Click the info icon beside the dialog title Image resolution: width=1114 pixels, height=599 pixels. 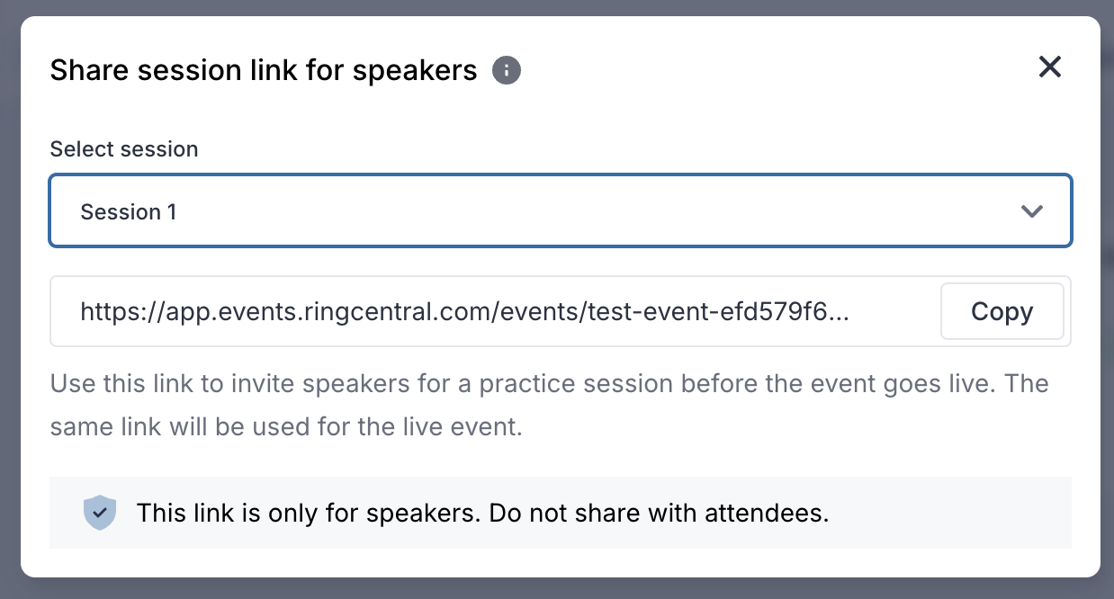[x=507, y=70]
